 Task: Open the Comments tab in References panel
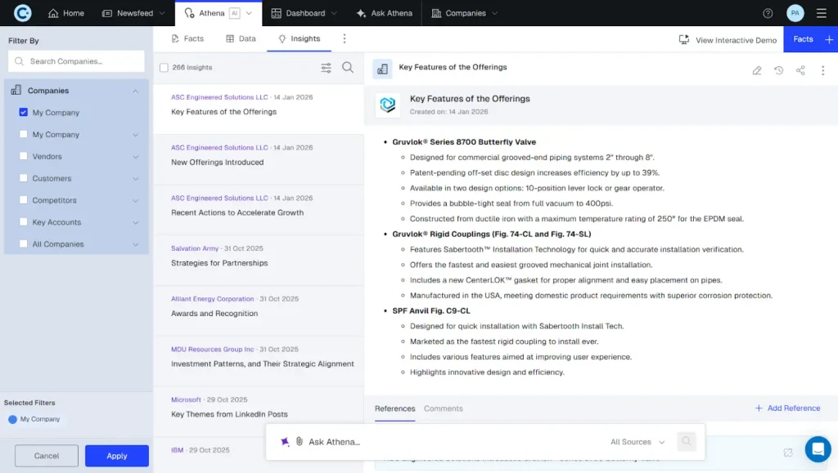(443, 408)
